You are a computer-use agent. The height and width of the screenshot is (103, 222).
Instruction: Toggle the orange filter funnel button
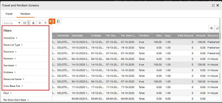pyautogui.click(x=50, y=21)
